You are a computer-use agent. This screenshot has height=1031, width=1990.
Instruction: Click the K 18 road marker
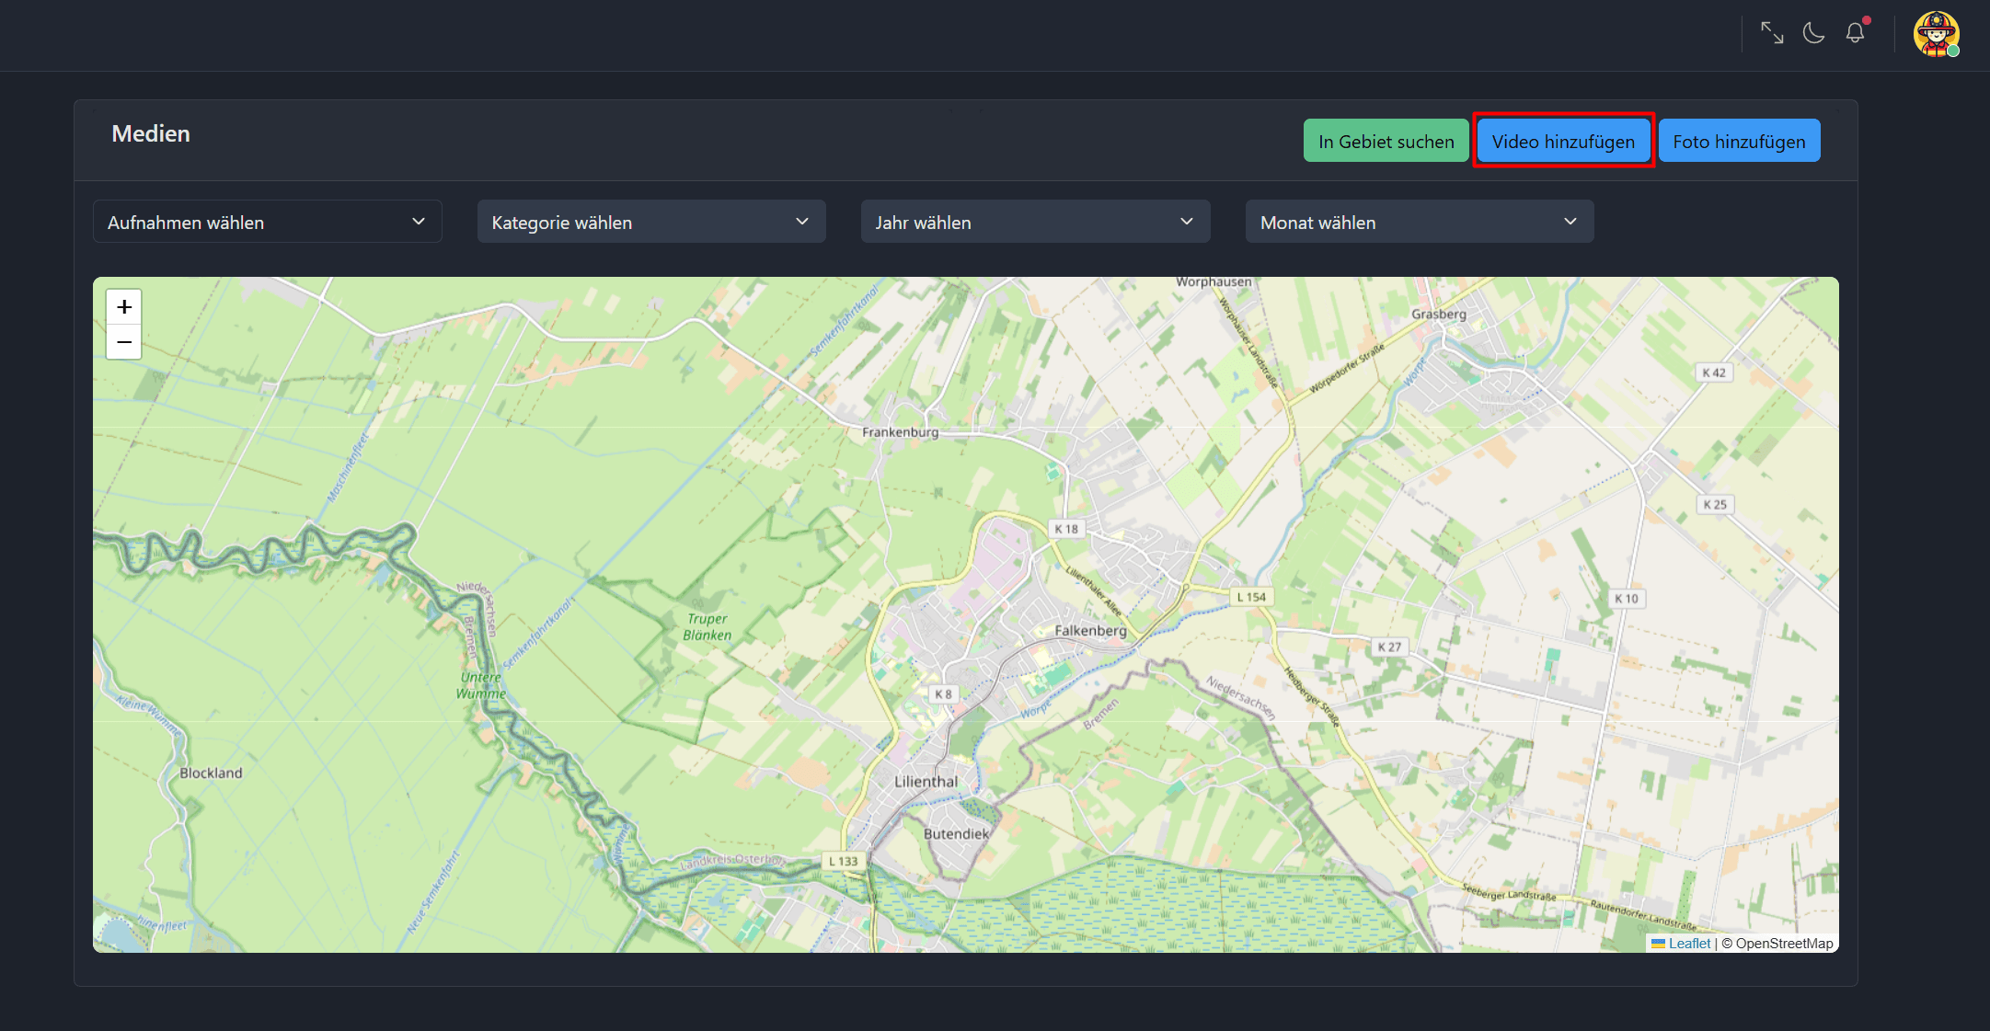pos(1066,529)
